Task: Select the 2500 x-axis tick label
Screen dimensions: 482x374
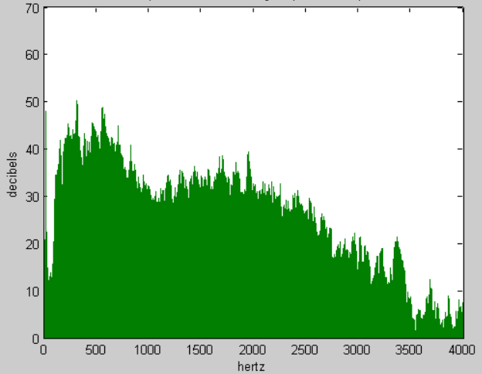Action: (x=306, y=350)
